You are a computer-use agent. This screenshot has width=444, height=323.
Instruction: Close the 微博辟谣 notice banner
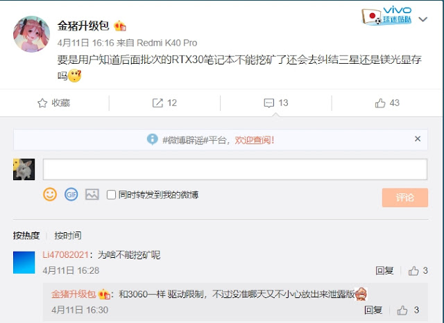pos(418,139)
